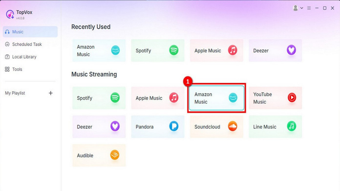This screenshot has height=191, width=340.
Task: Open the Tools section
Action: point(17,69)
